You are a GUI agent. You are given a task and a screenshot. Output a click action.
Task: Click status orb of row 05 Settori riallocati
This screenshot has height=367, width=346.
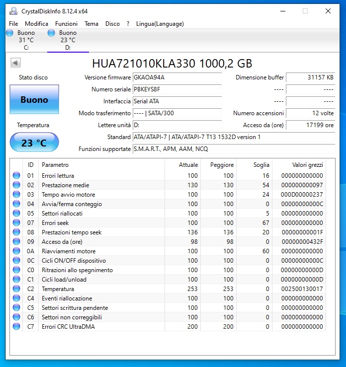coord(16,213)
